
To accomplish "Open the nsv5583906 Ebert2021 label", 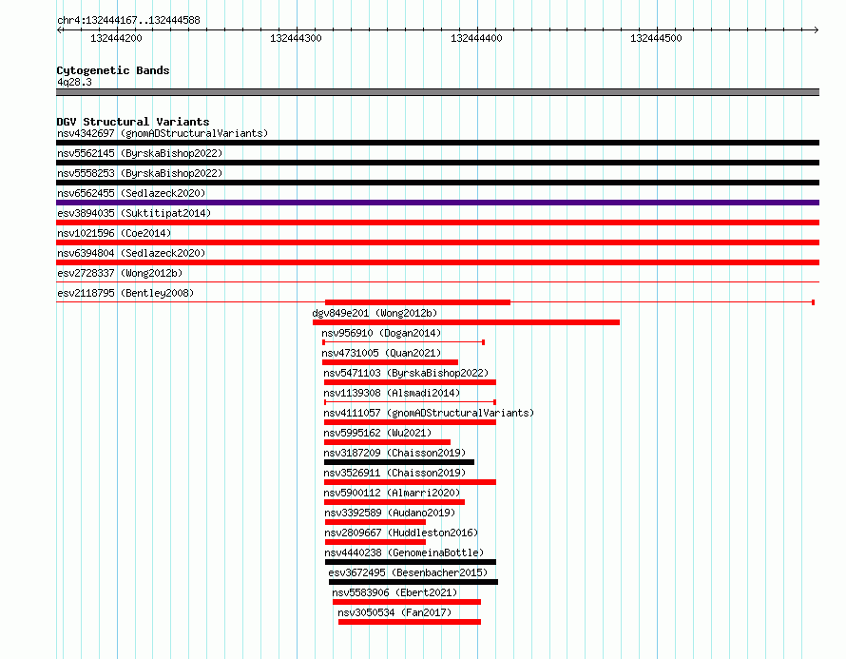I will 394,592.
